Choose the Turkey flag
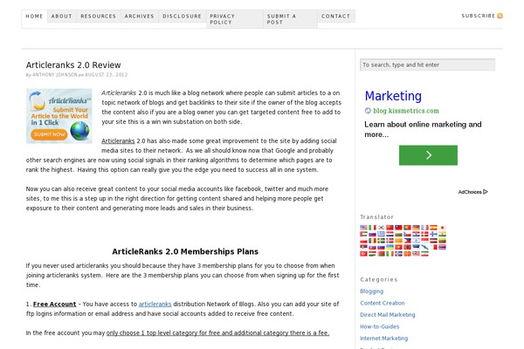Image resolution: width=524 pixels, height=349 pixels. click(x=363, y=254)
